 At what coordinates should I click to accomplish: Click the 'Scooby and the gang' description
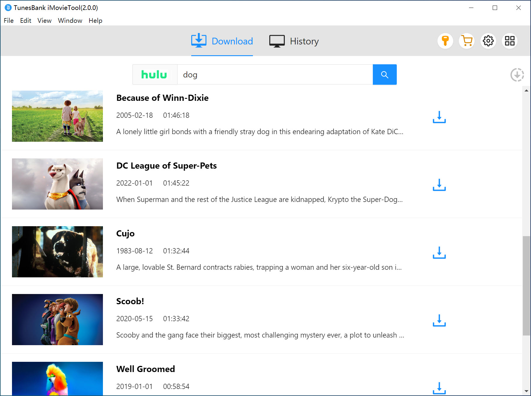coord(260,335)
